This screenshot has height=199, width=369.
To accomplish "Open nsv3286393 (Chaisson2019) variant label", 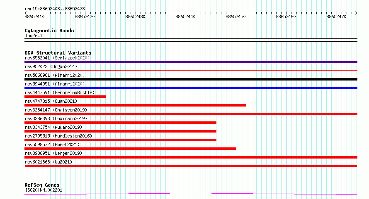I will click(56, 118).
